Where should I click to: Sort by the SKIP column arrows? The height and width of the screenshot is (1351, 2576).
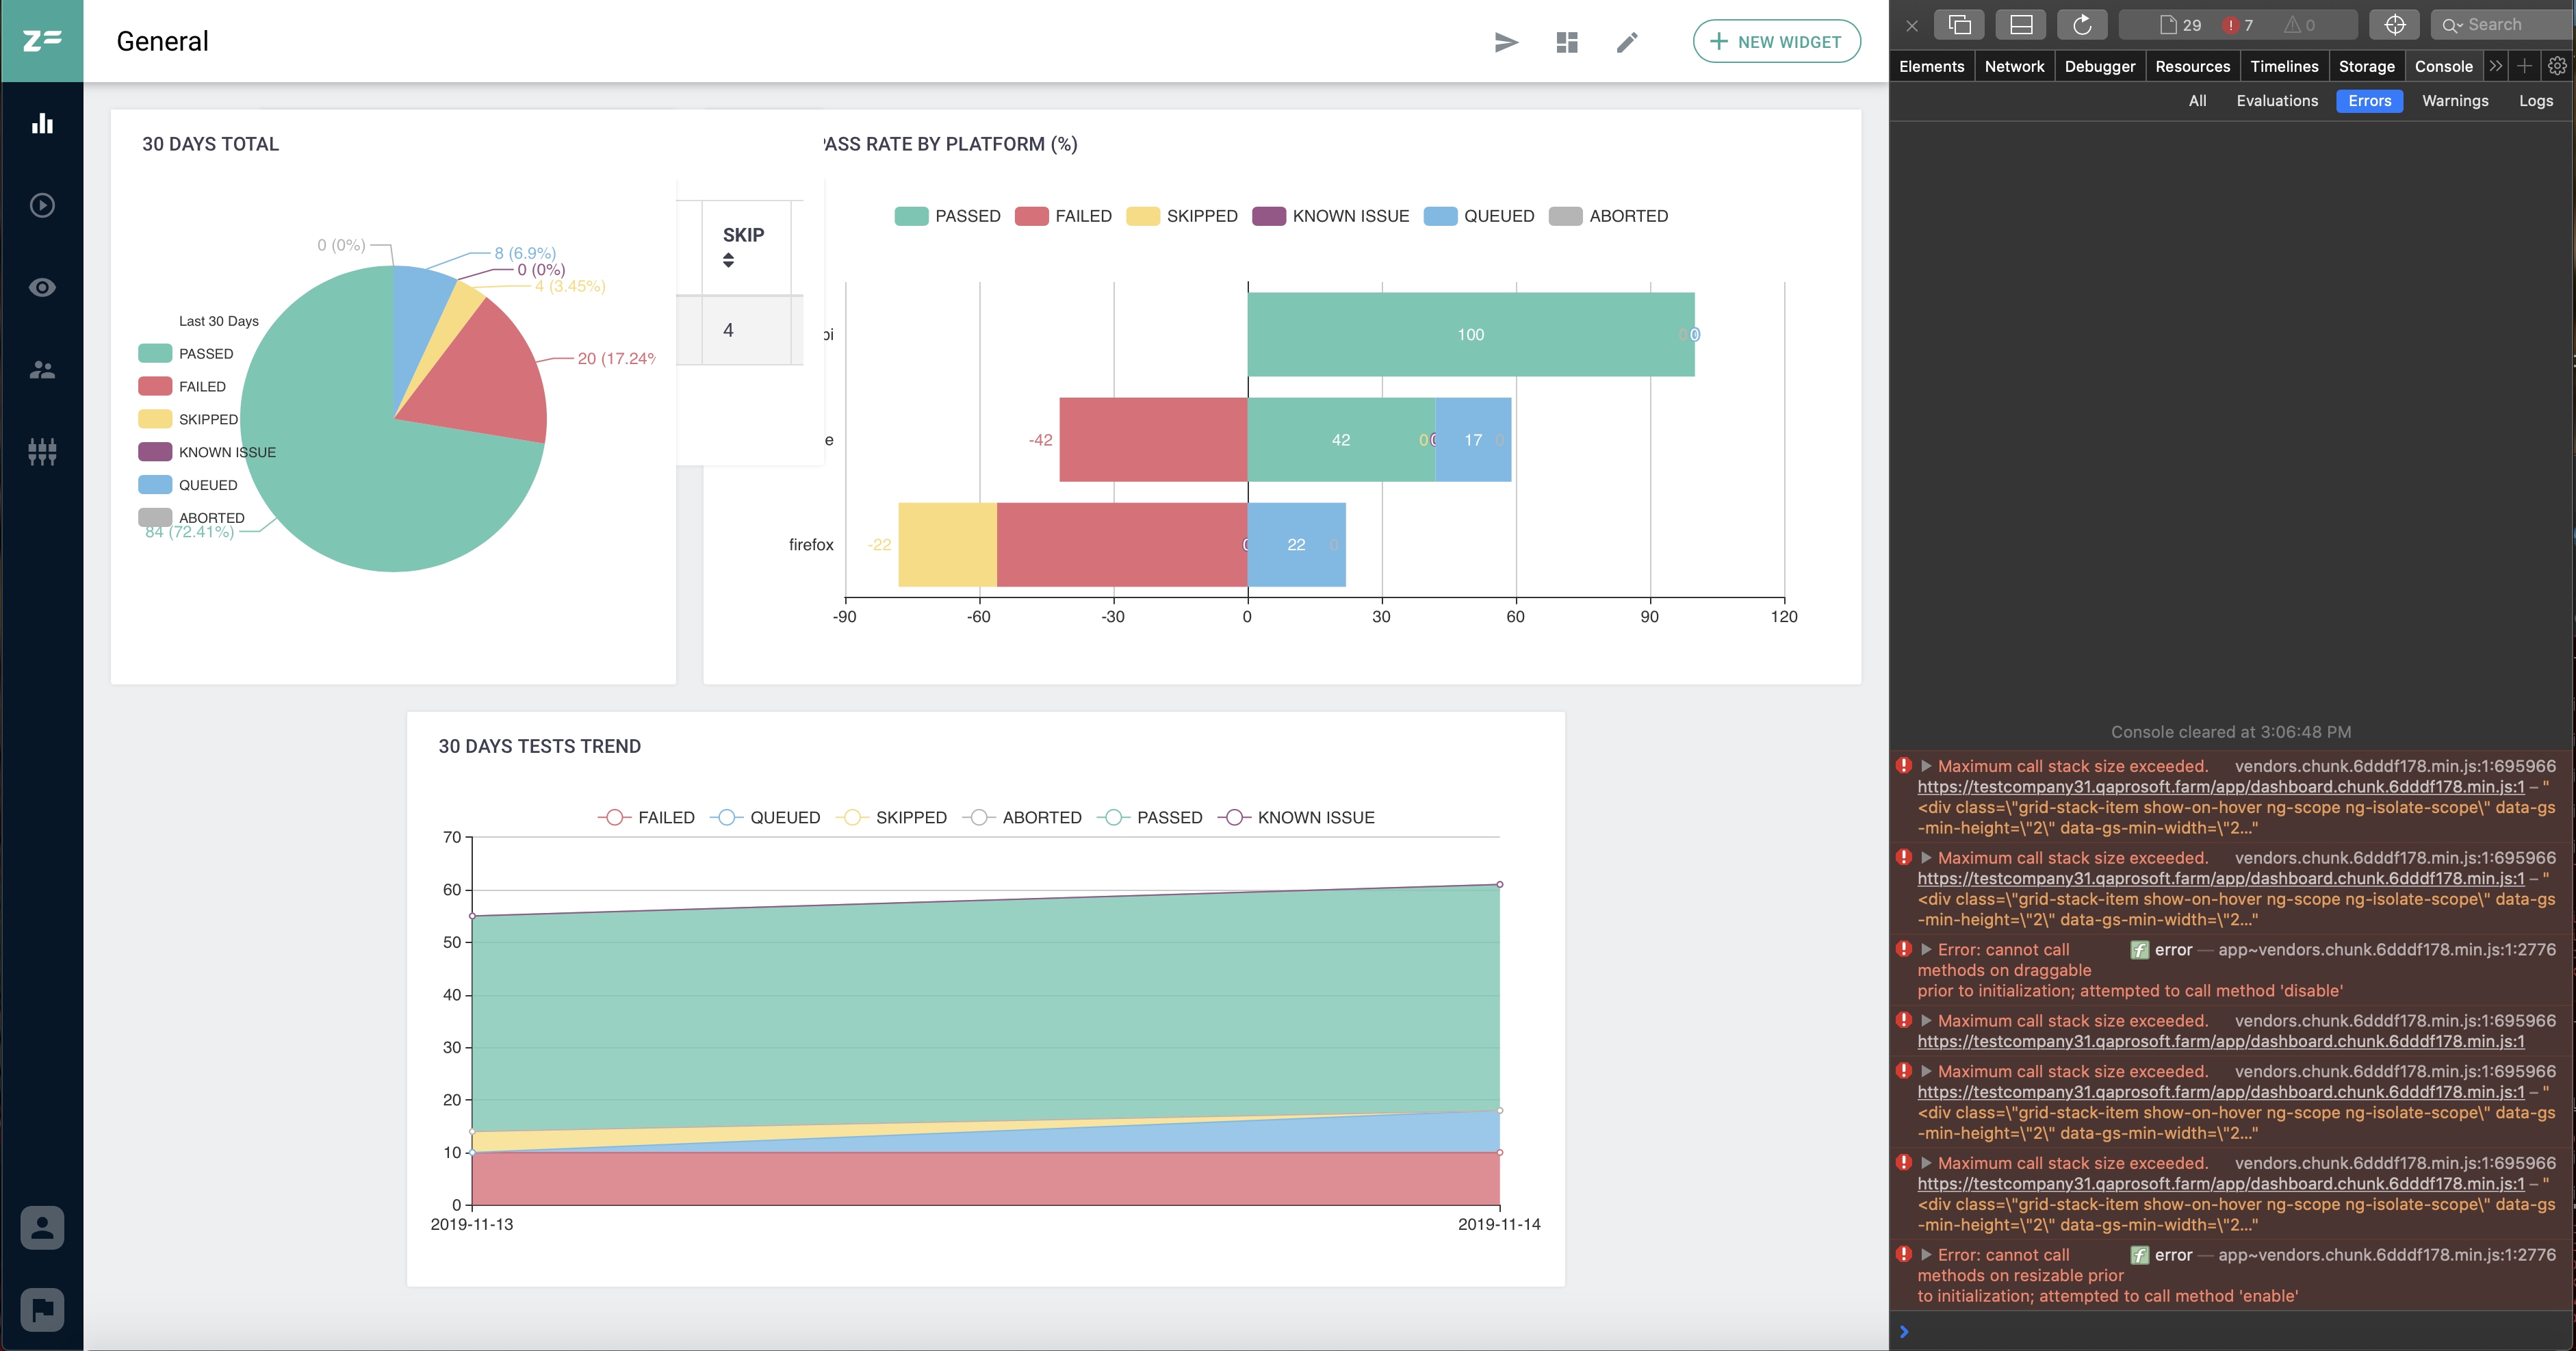[728, 260]
